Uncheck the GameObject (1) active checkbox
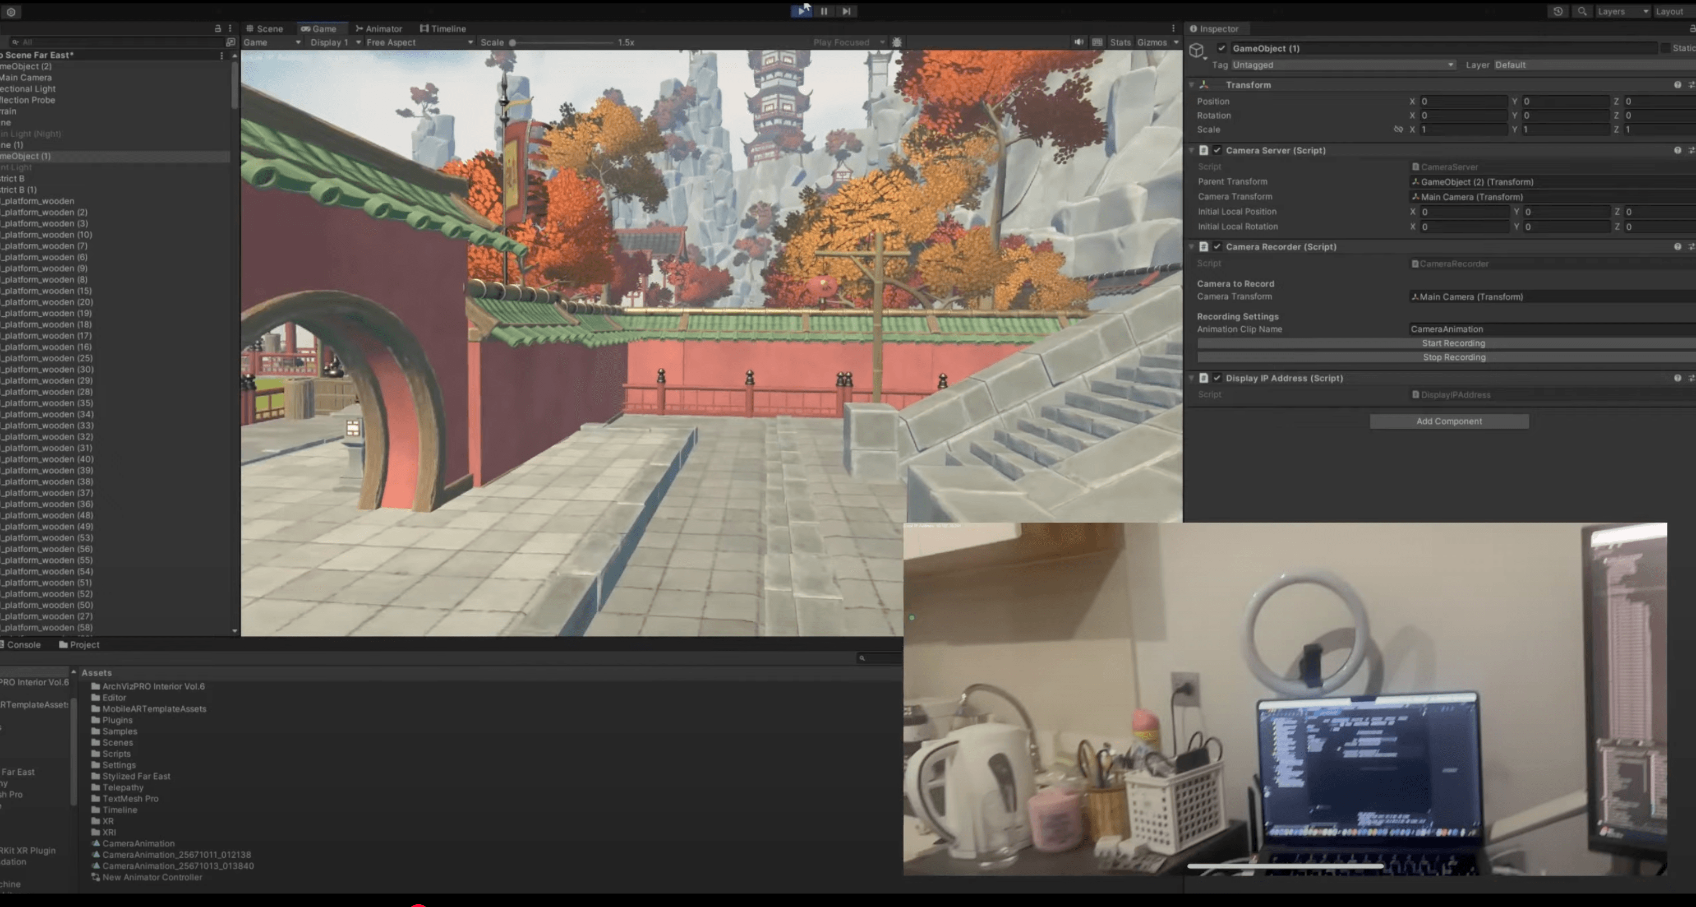The image size is (1696, 907). 1222,48
